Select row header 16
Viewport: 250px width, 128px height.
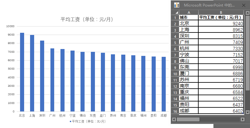point(175,111)
